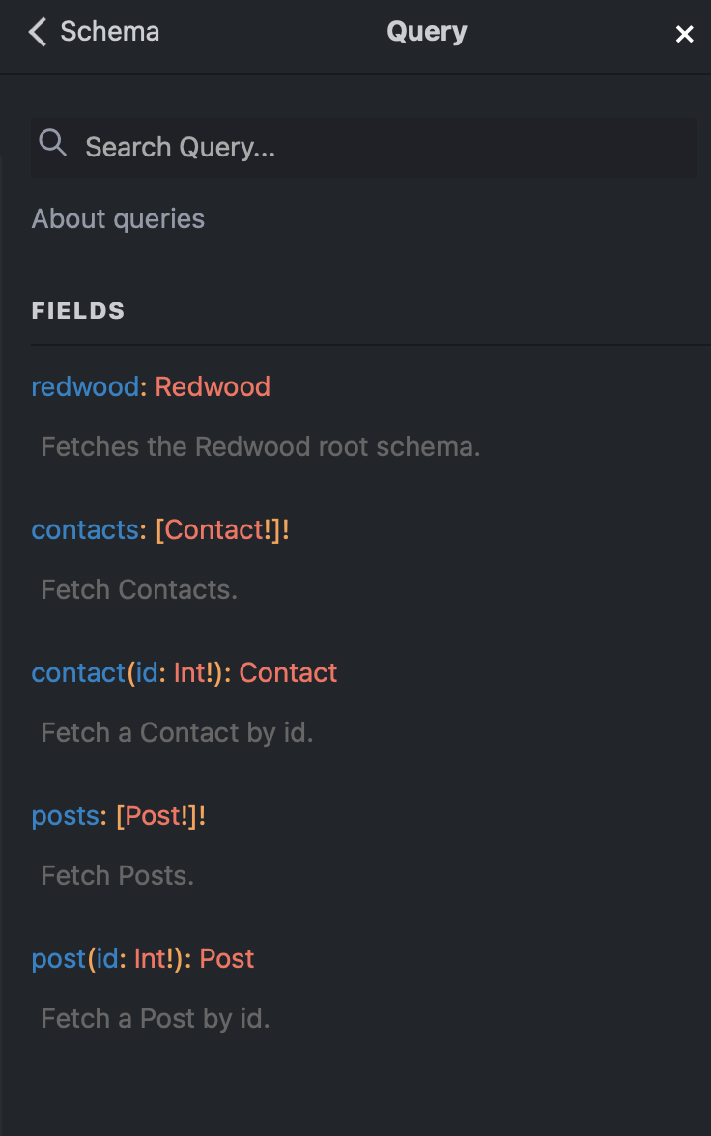
Task: Close the documentation explorer panel
Action: pos(685,34)
